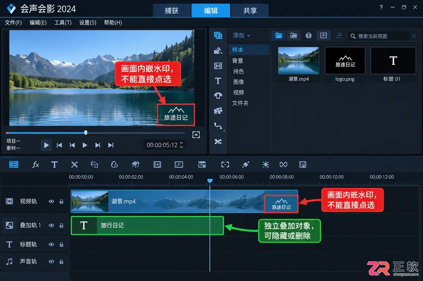Click the blue timeline playhead marker

(210, 181)
